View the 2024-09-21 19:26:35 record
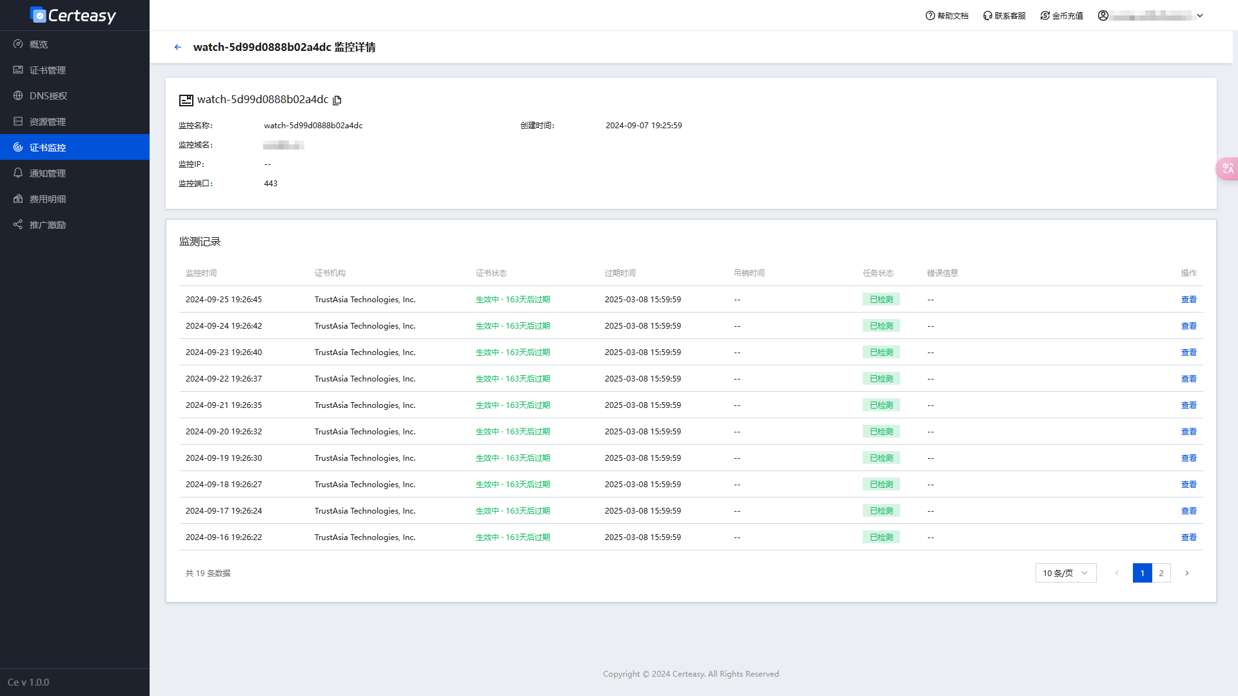 1188,405
